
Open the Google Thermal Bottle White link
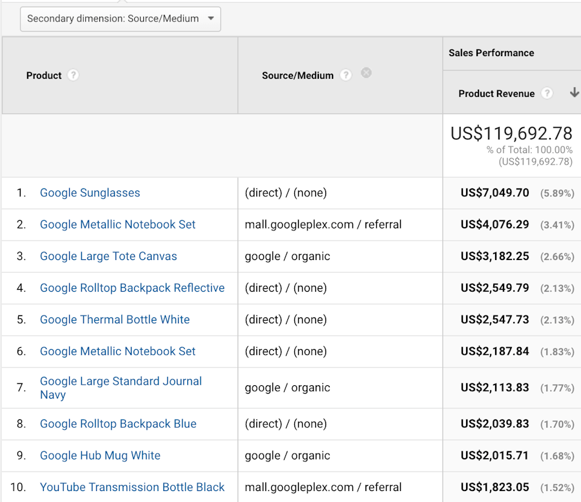(115, 320)
